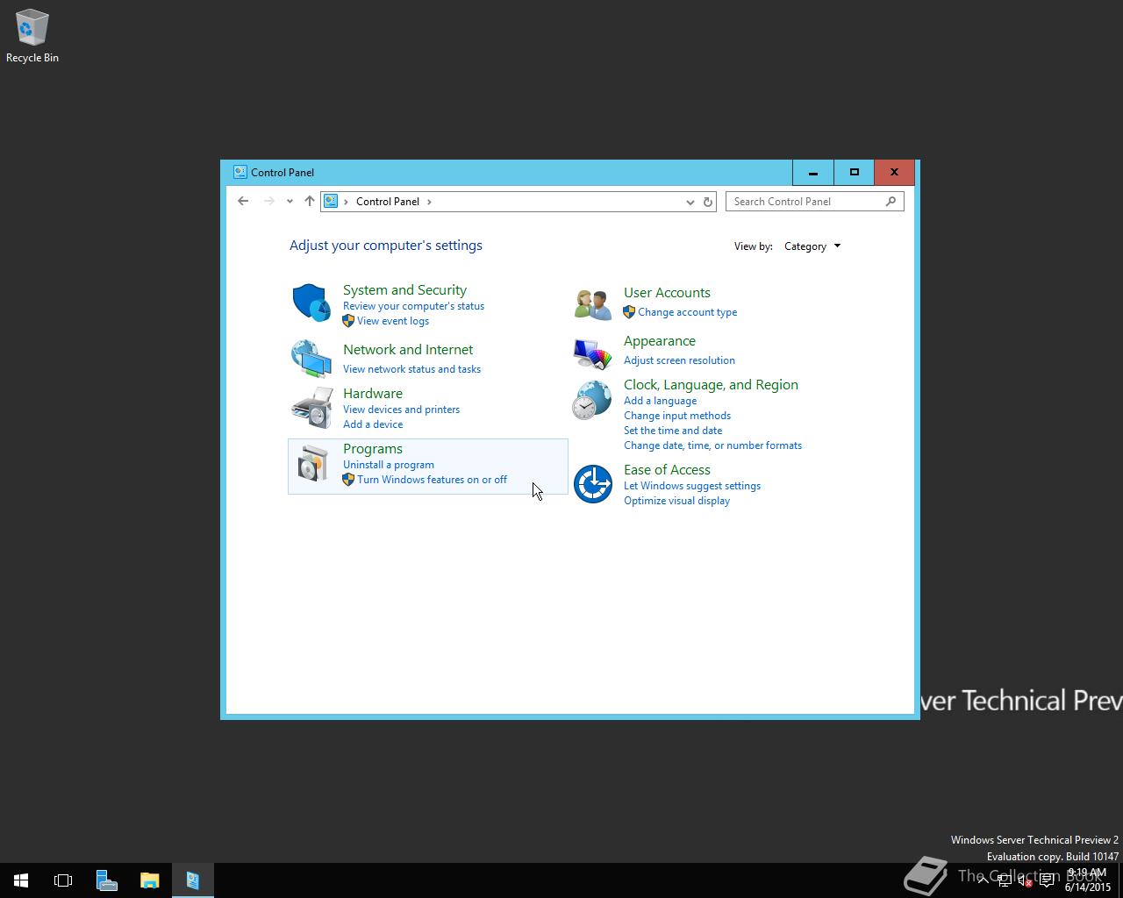Open the User Accounts heading
Viewport: 1123px width, 898px height.
point(667,293)
